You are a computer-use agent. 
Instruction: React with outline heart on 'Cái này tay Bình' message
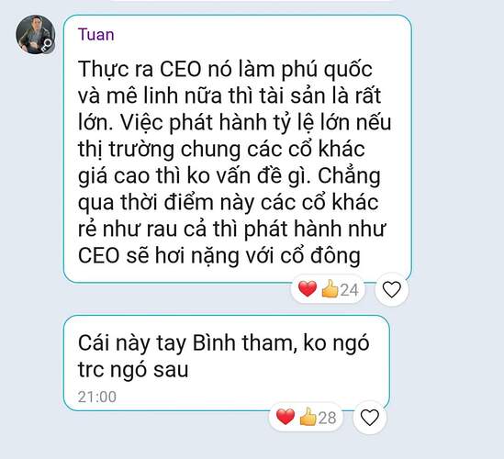coord(370,417)
